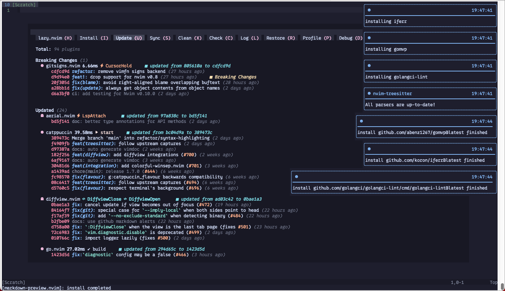
Task: Click the dot icon in 'installing iferr' notification
Action: pos(369,10)
